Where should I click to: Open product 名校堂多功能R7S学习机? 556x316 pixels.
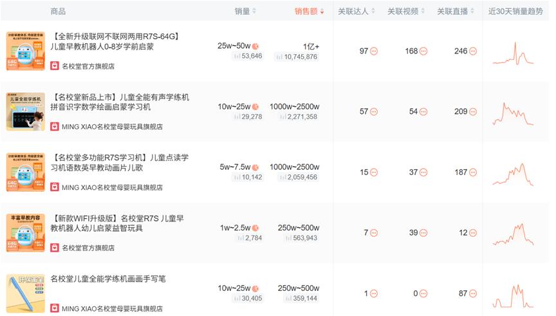(120, 162)
